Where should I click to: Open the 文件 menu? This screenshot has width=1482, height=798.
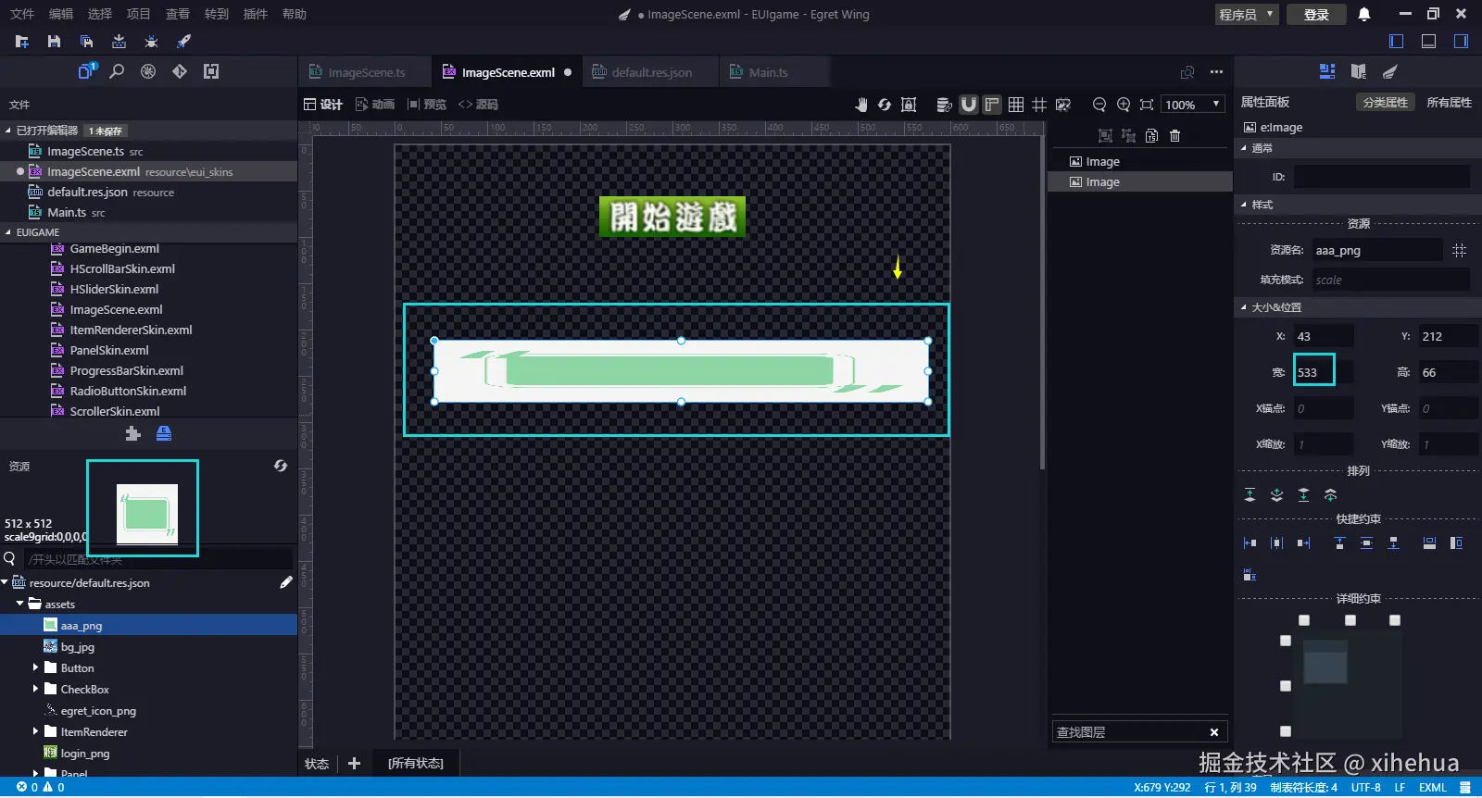pyautogui.click(x=22, y=14)
